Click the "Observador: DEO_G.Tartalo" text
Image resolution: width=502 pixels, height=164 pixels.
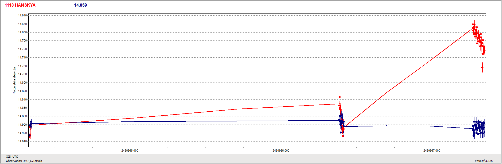tap(24, 161)
